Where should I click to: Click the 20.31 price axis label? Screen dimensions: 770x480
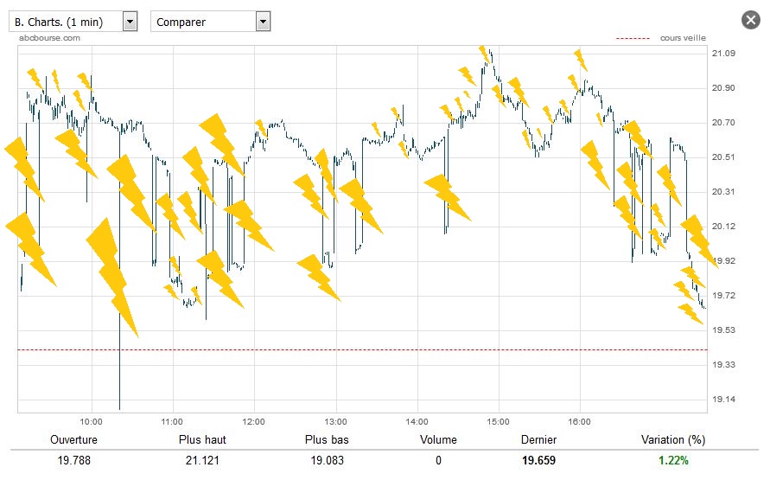(x=724, y=192)
